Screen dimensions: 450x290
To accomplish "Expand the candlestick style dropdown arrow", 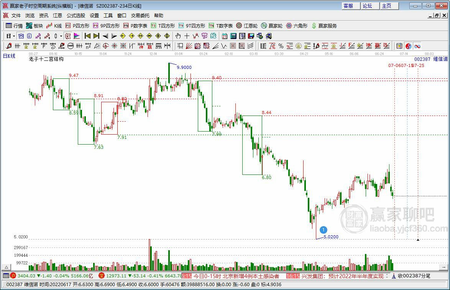I will 61,36.
